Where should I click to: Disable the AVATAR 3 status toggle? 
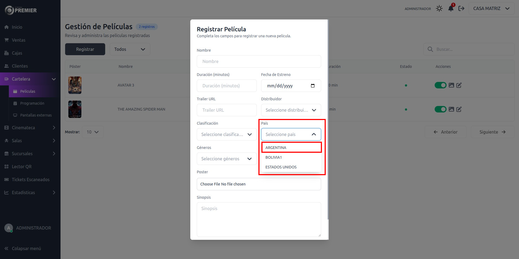pos(440,85)
